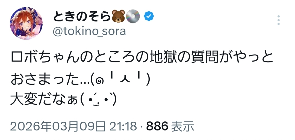Screen dimensions: 295x140
Task: Click the blue verified checkmark badge
Action: [149, 17]
